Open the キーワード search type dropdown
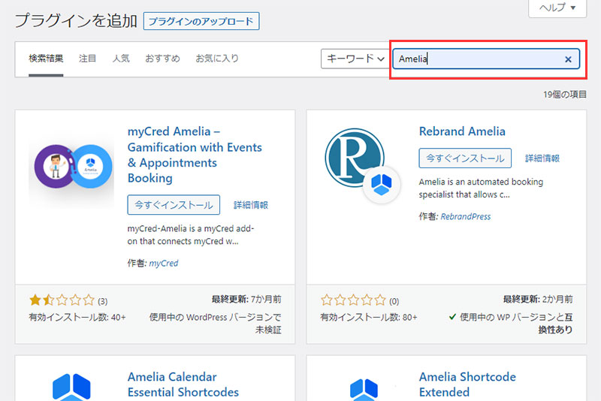The height and width of the screenshot is (401, 601). tap(355, 59)
